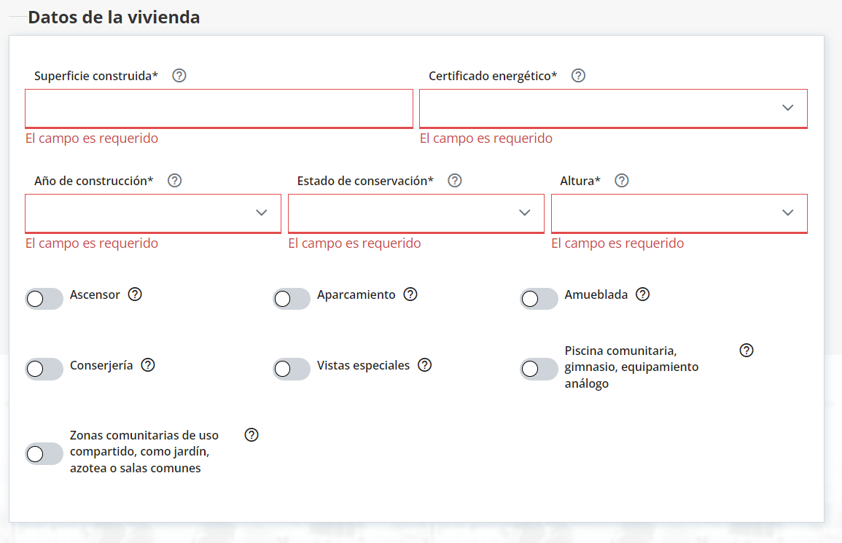Open the Altura help tooltip
Screen dimensions: 842x543
[x=621, y=180]
